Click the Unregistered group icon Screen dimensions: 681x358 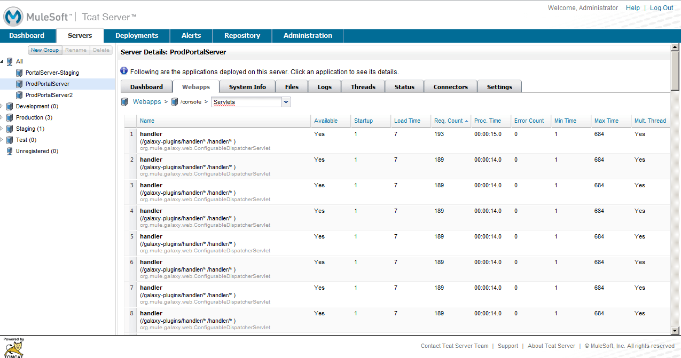pos(10,151)
